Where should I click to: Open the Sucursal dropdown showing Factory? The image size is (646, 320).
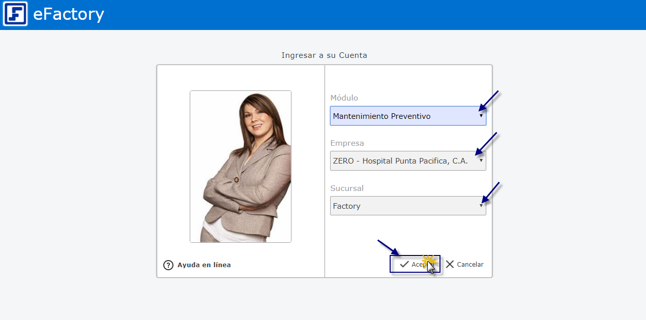tap(402, 206)
